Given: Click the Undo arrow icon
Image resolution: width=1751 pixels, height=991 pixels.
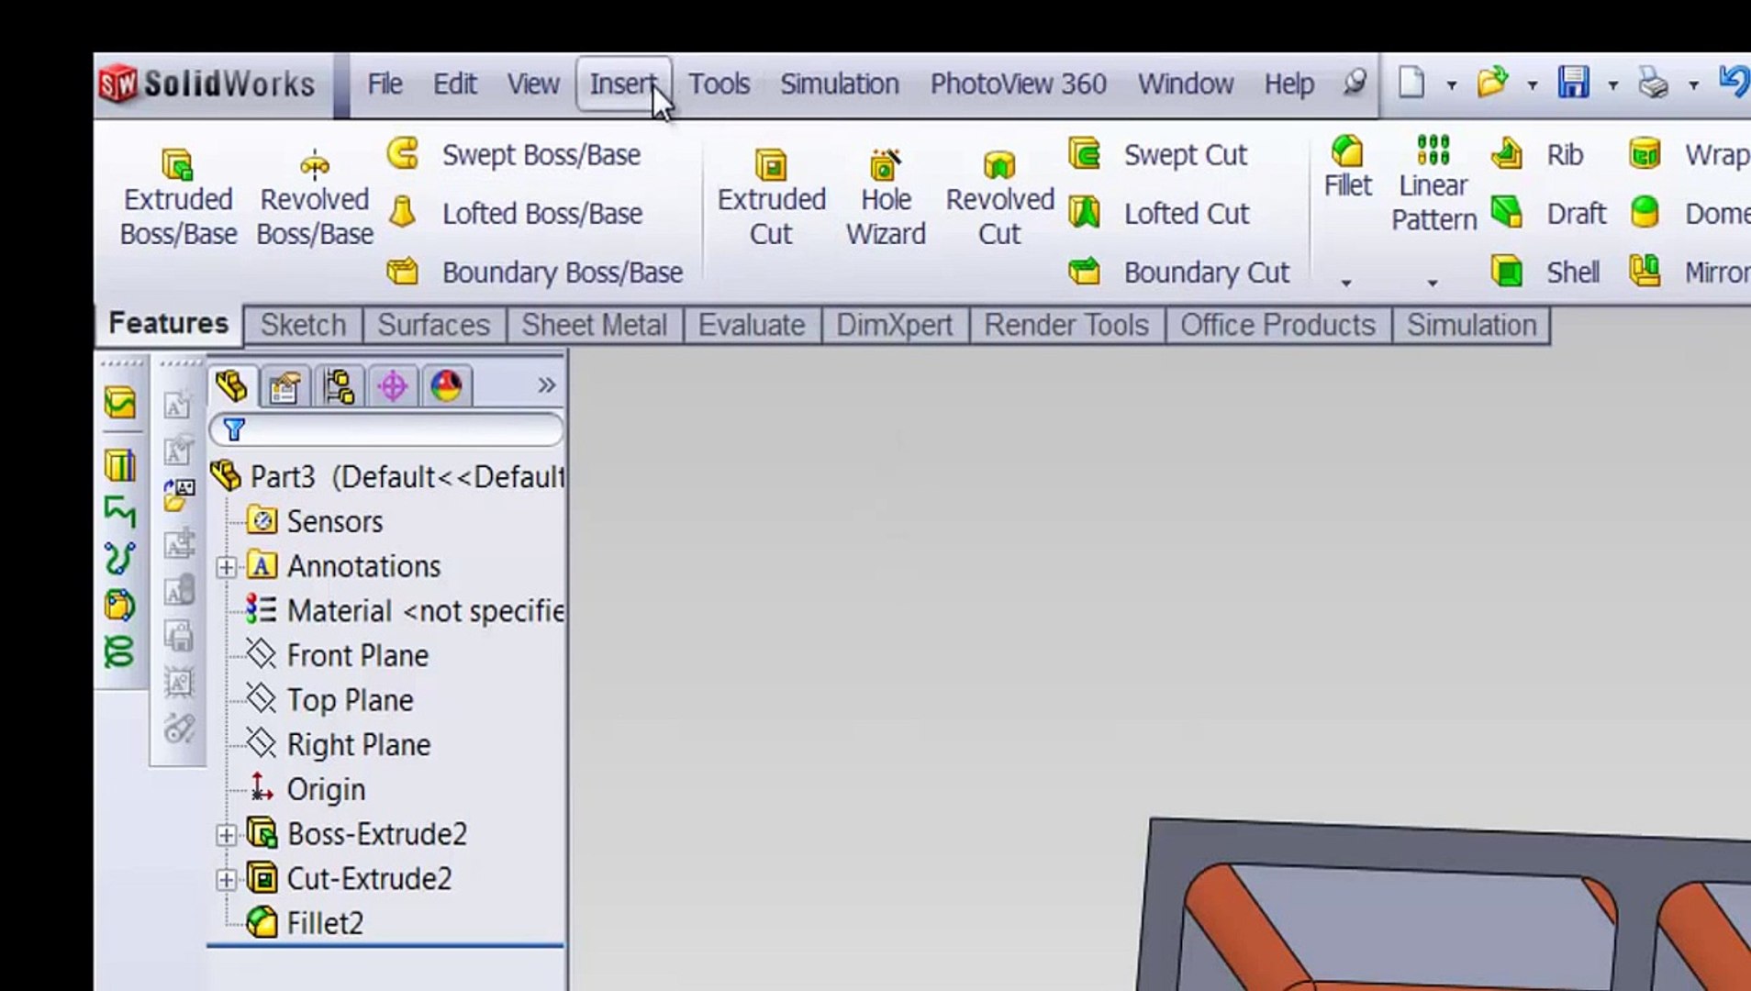Looking at the screenshot, I should tap(1733, 83).
